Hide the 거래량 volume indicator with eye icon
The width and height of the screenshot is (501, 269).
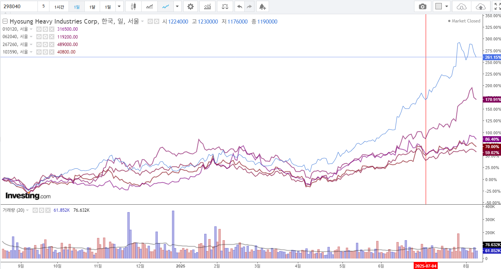click(x=36, y=210)
